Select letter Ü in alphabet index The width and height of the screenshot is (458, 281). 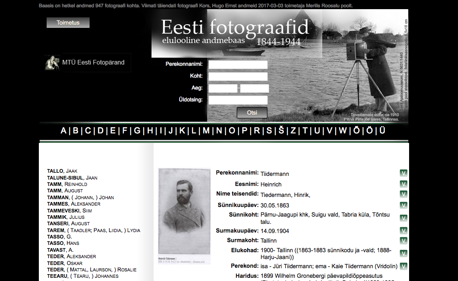382,130
